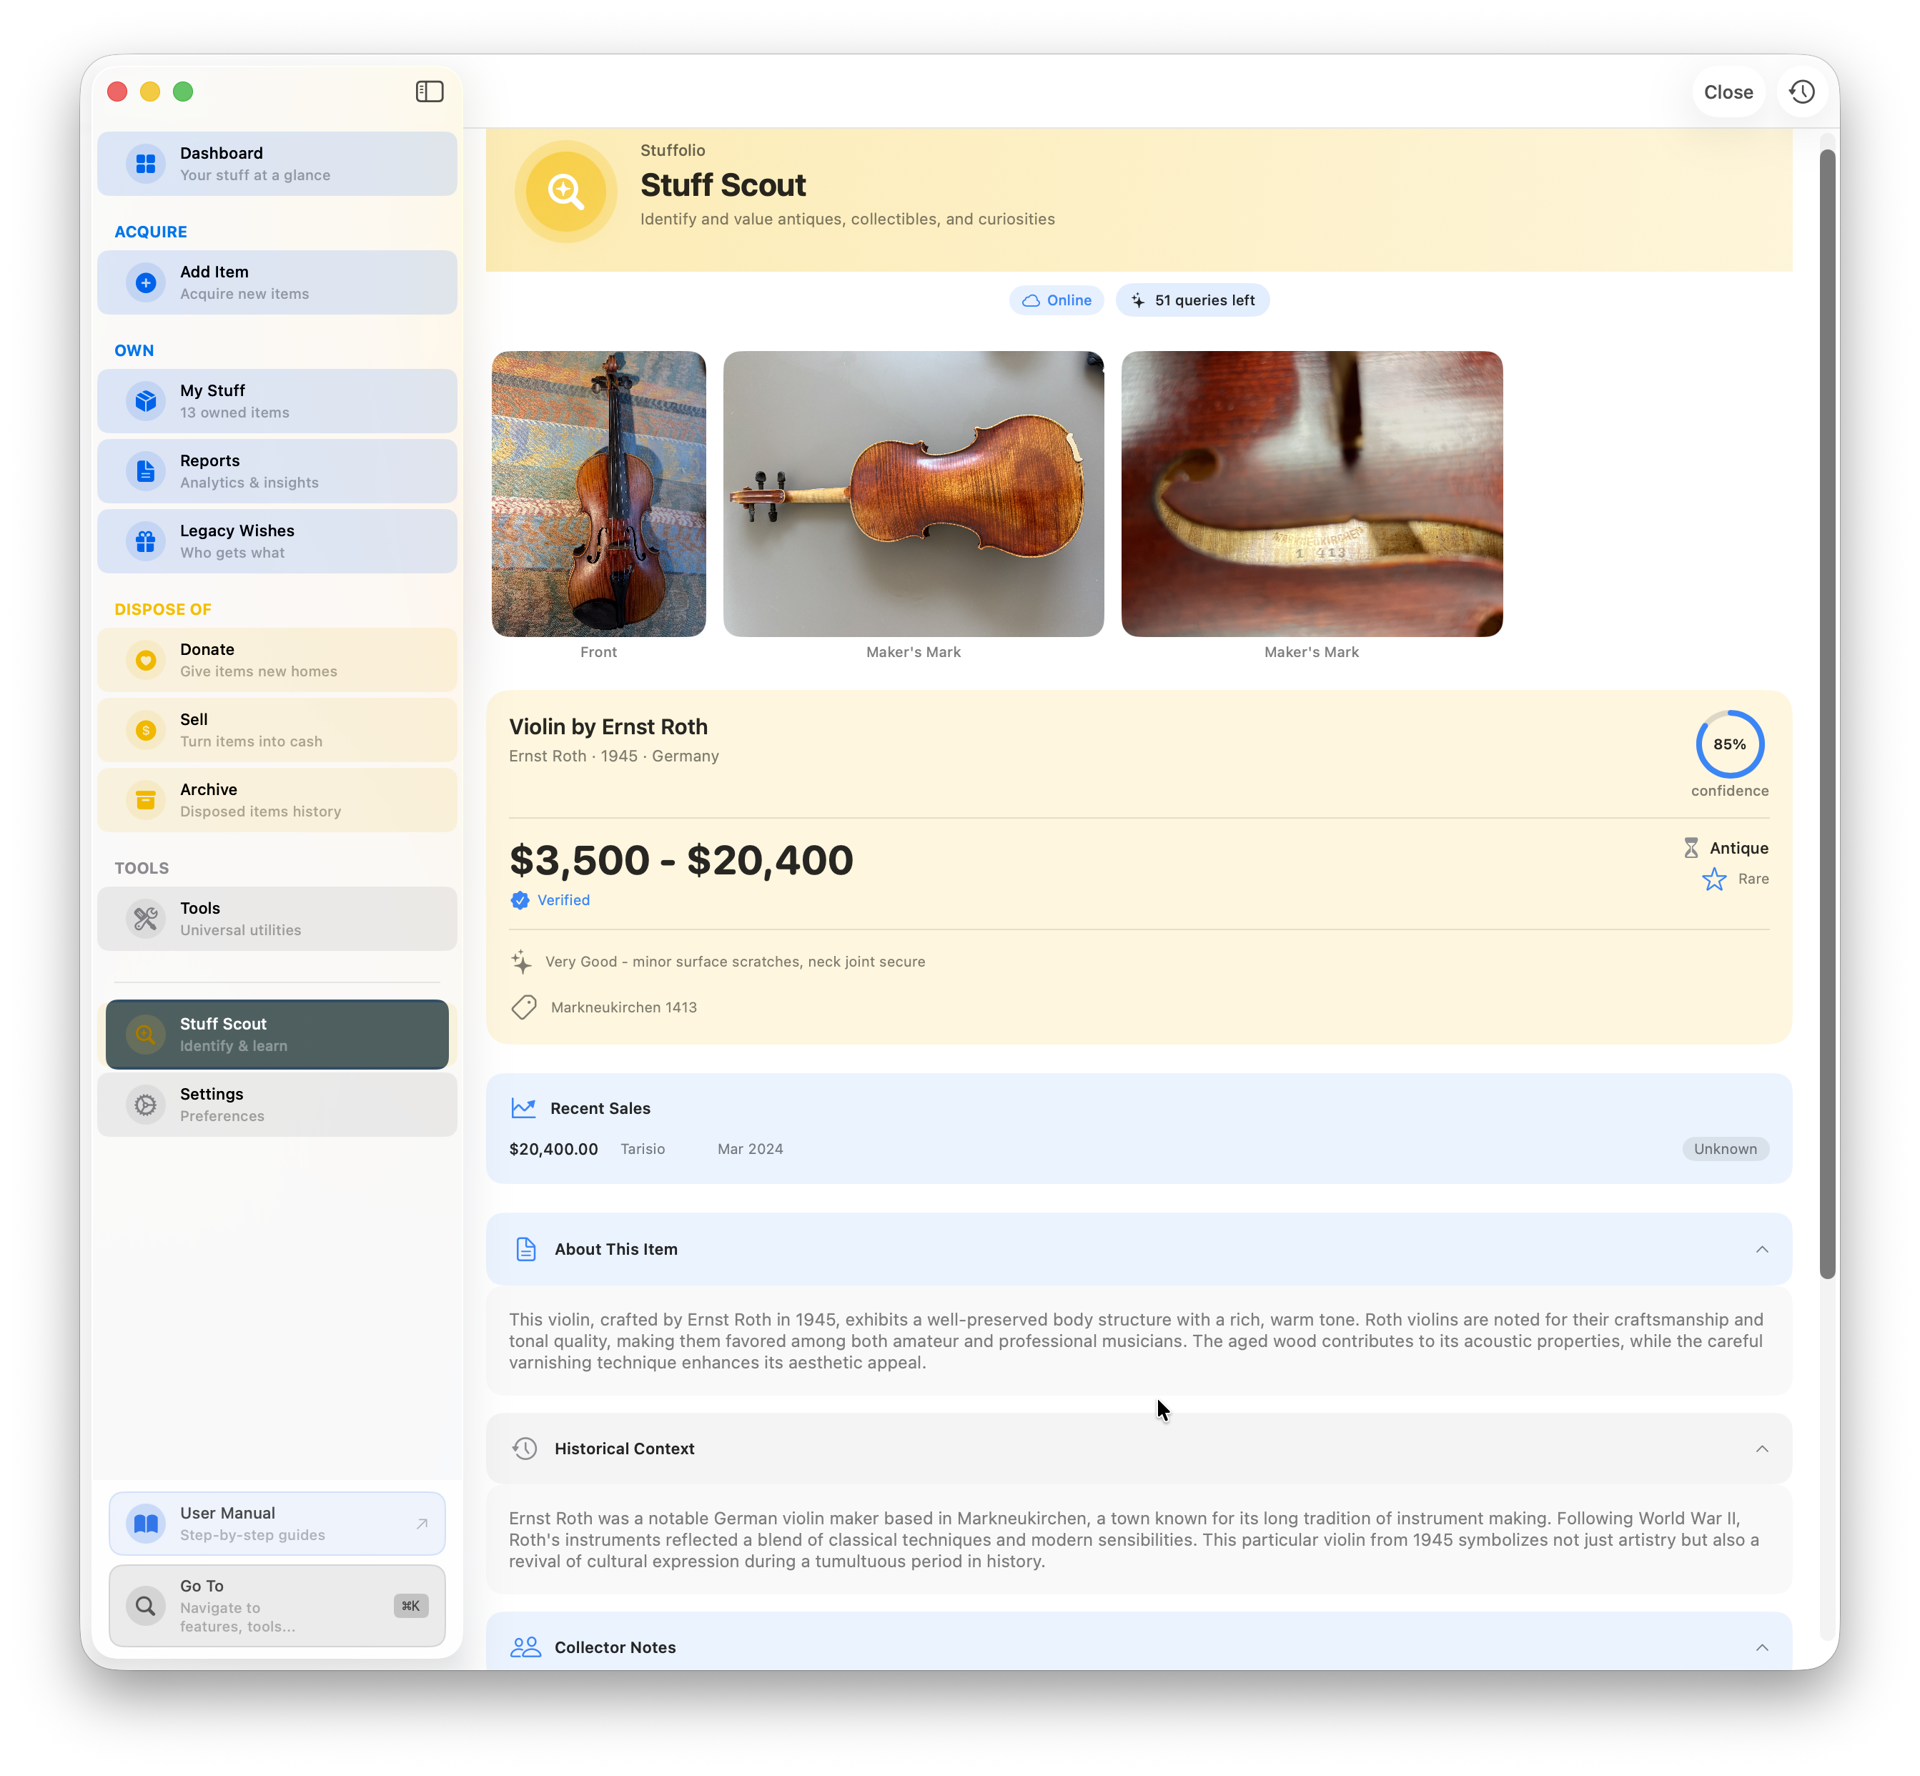Click the Go To search field

tap(277, 1605)
